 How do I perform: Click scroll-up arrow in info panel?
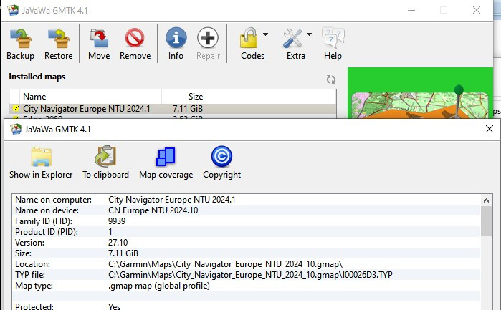point(486,200)
